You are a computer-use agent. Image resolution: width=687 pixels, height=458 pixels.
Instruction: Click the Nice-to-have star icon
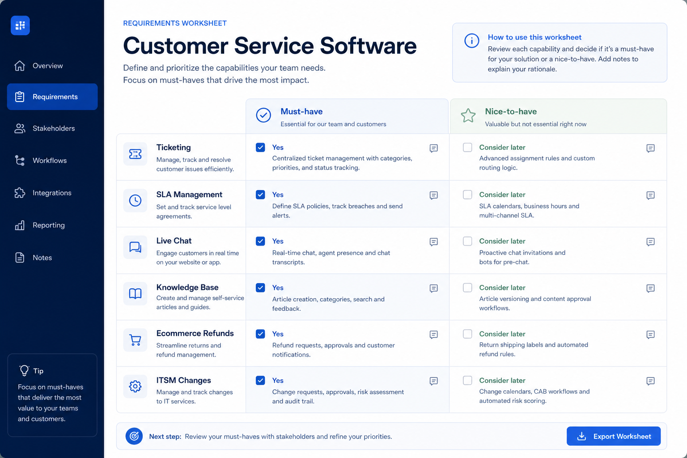[x=468, y=115]
